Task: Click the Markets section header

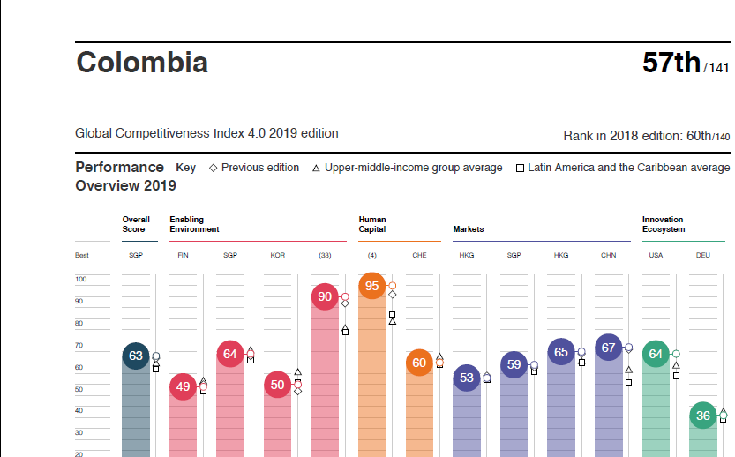Action: point(469,229)
